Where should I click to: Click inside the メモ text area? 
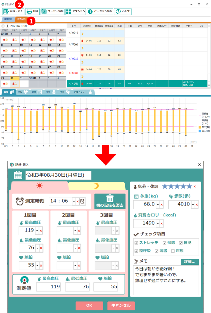tap(166, 280)
